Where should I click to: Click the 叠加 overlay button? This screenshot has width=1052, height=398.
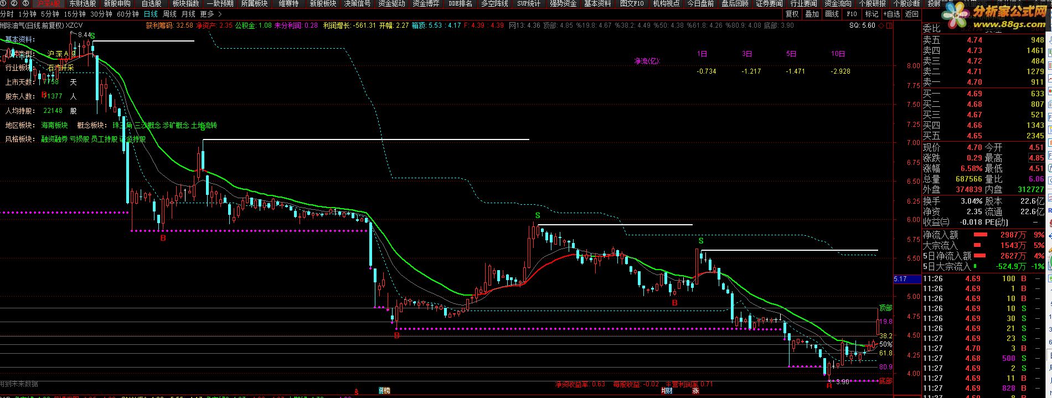812,14
